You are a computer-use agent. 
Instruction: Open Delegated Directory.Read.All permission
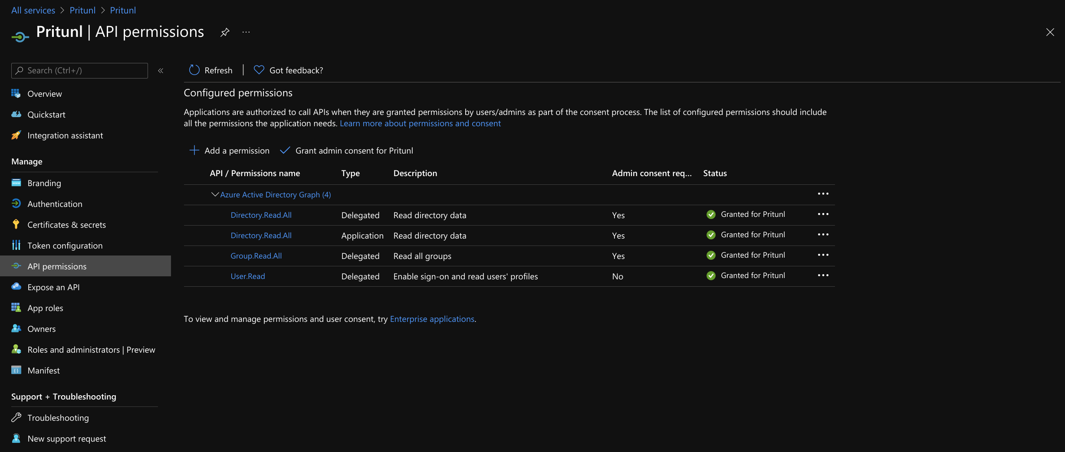pos(261,215)
